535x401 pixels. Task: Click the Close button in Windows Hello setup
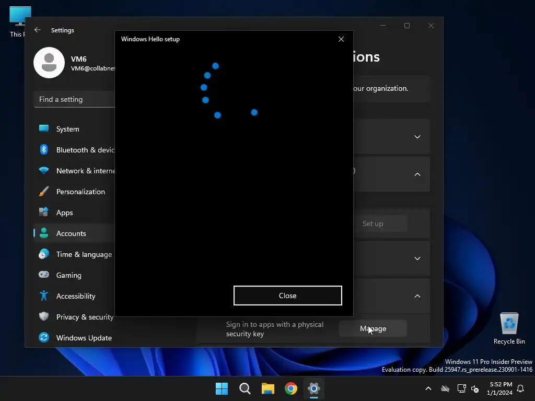[x=288, y=296]
